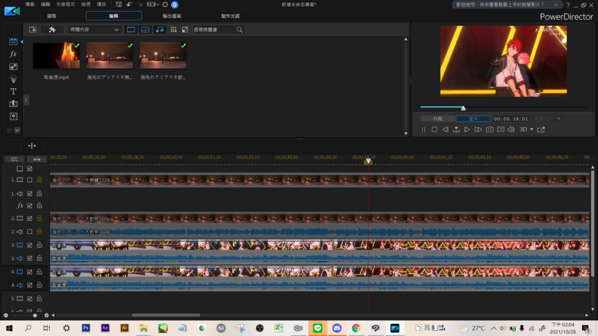Open the Media Room icon in sidebar

coord(13,41)
